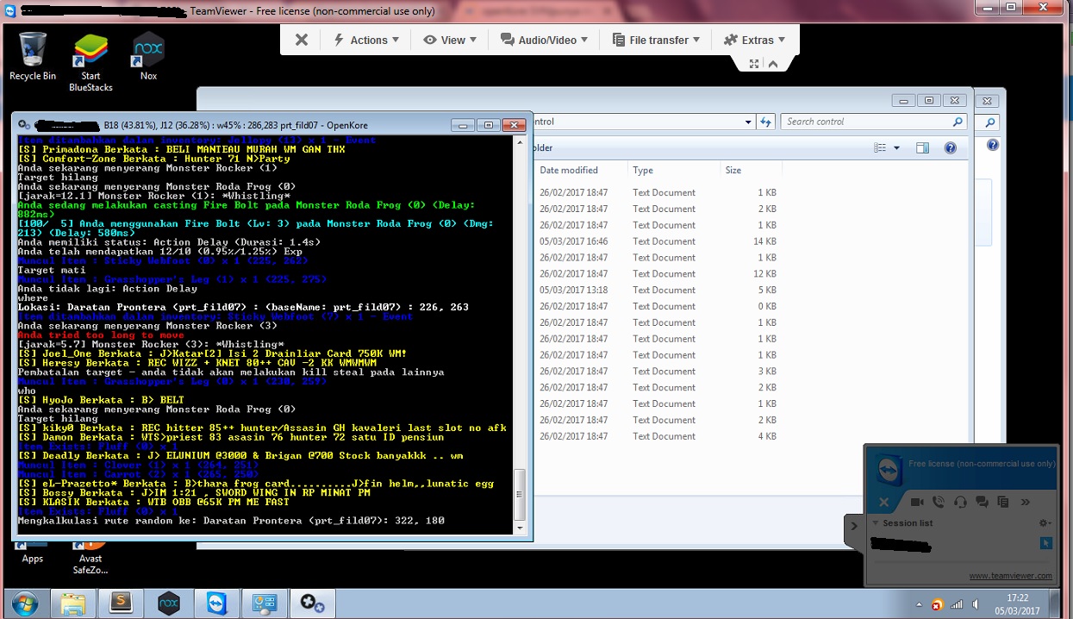Change view using the view icon in Explorer
1073x619 pixels.
[880, 148]
